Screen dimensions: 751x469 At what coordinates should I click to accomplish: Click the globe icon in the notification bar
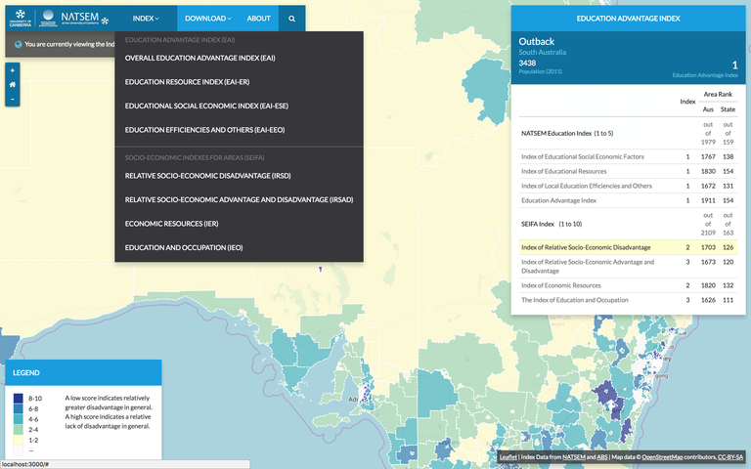tap(19, 44)
